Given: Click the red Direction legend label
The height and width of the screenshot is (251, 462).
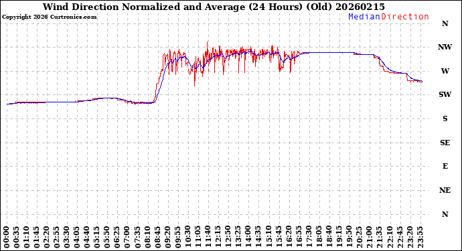Looking at the screenshot, I should [405, 17].
